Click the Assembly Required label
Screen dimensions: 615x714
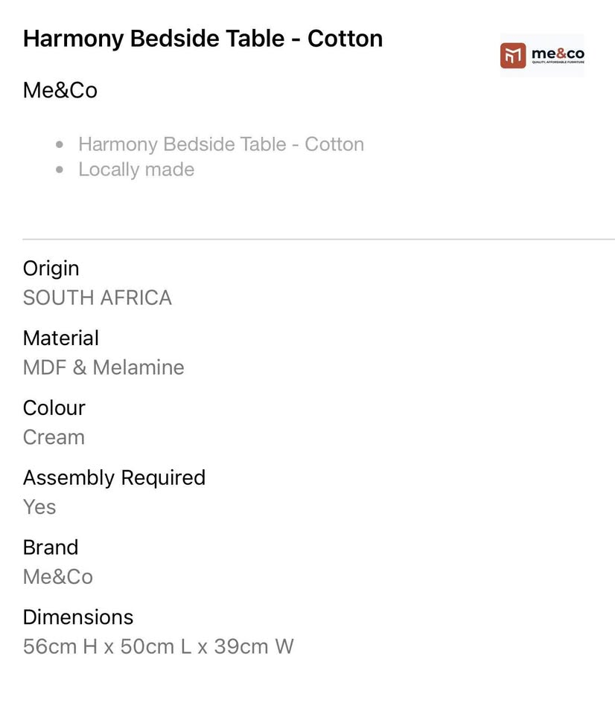click(114, 477)
